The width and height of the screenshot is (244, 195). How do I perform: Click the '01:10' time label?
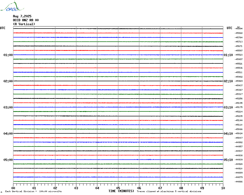tap(228, 55)
